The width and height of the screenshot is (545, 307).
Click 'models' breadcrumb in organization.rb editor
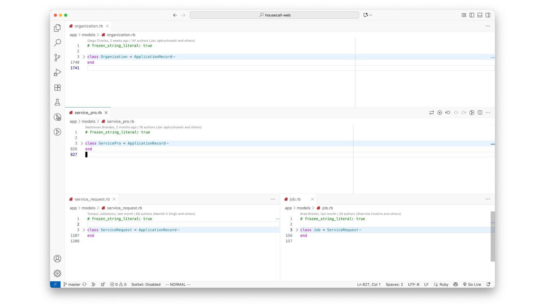[x=89, y=35]
